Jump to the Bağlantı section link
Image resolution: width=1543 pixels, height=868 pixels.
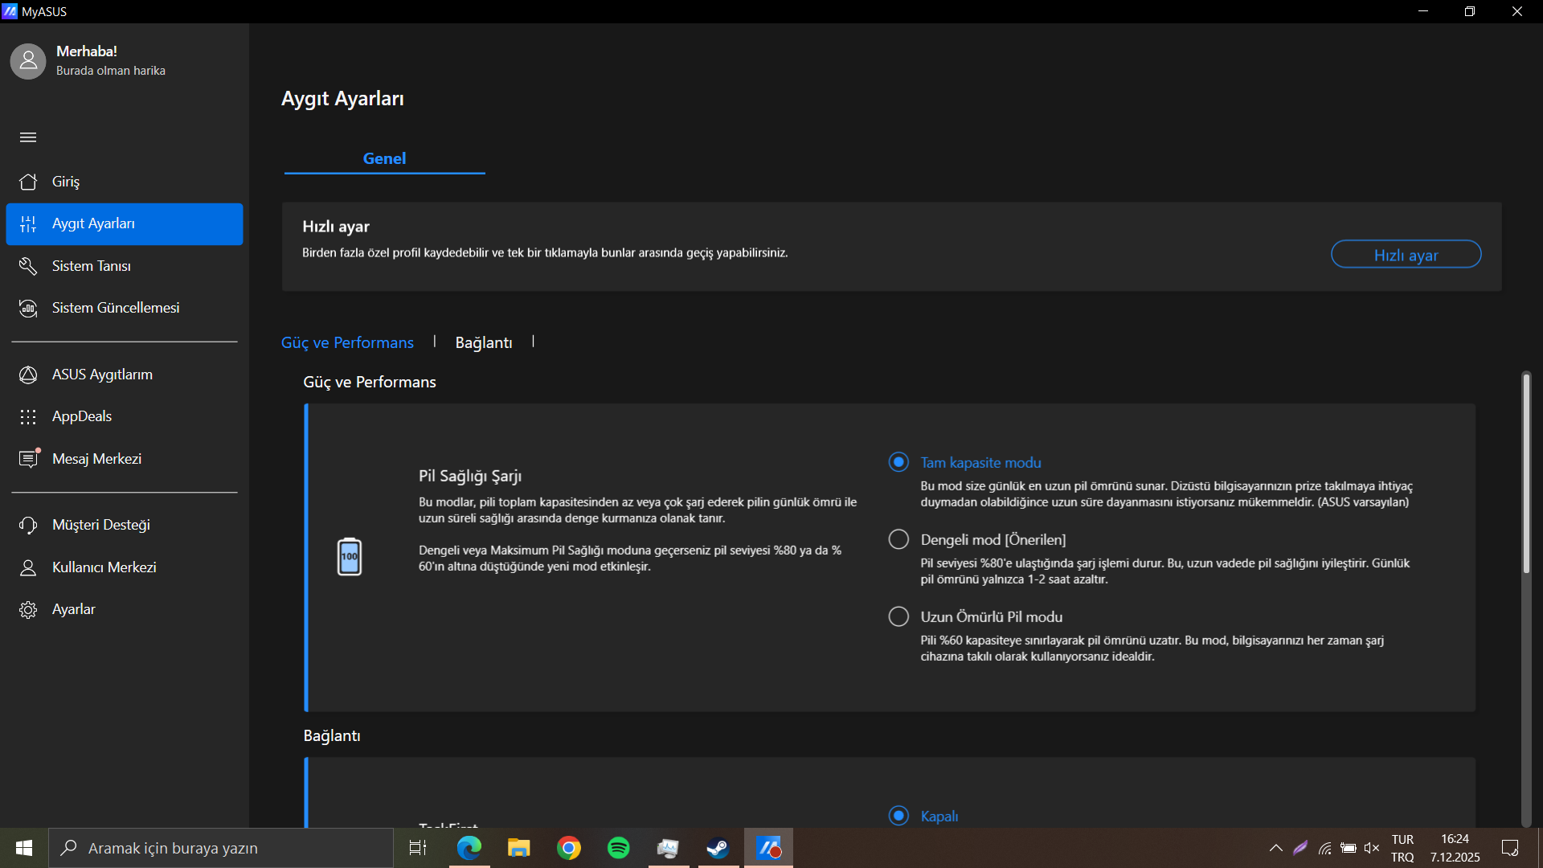[484, 342]
